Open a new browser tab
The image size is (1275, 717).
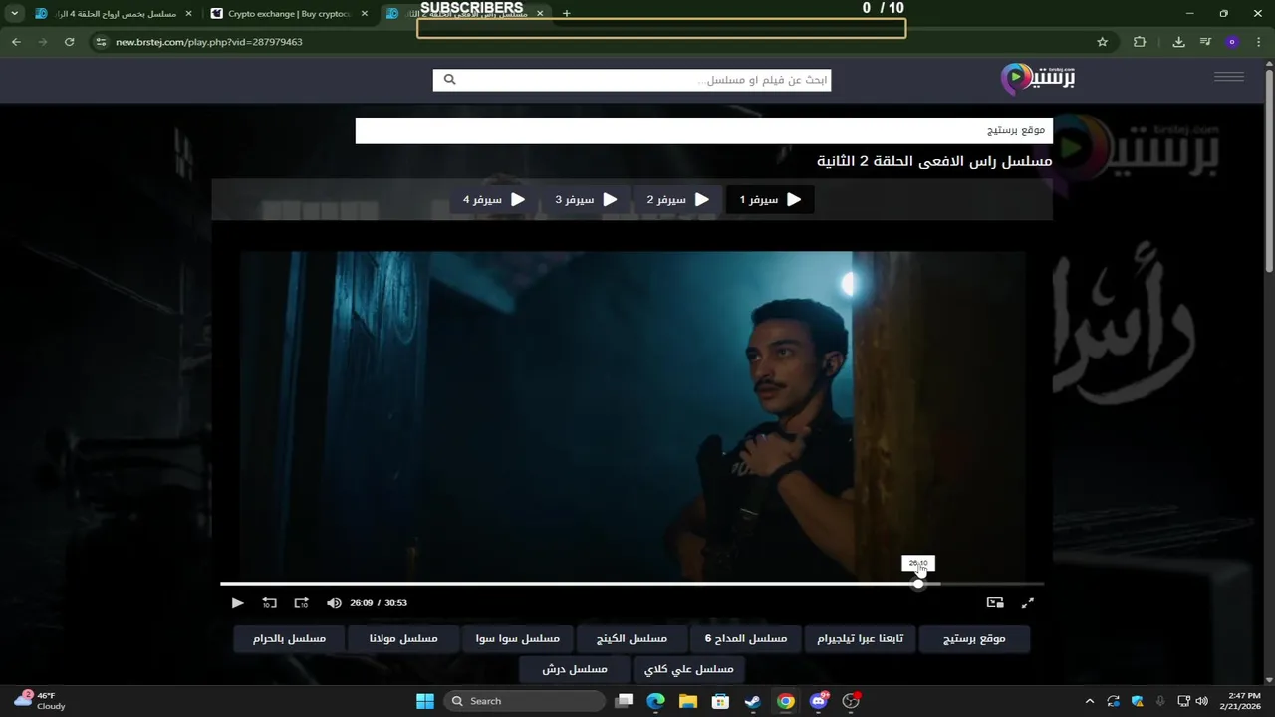(566, 14)
